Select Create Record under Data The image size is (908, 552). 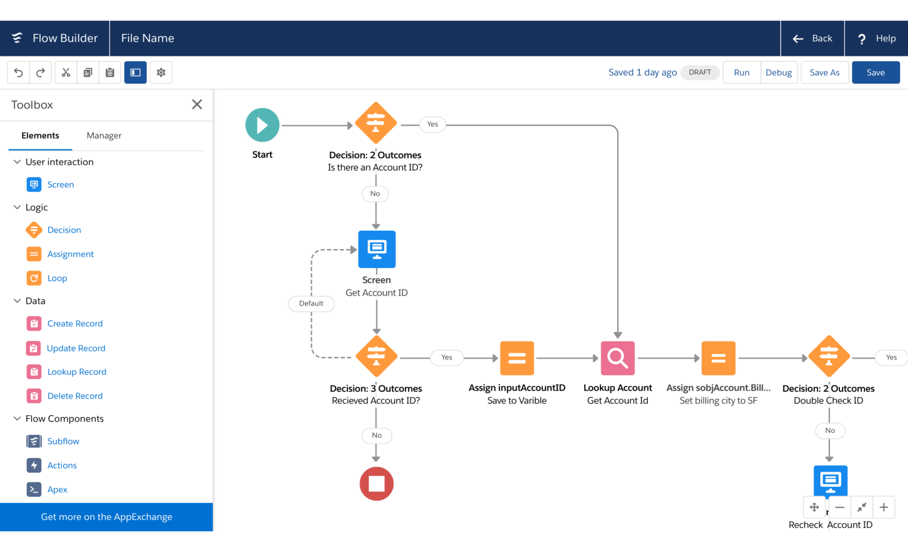point(75,323)
